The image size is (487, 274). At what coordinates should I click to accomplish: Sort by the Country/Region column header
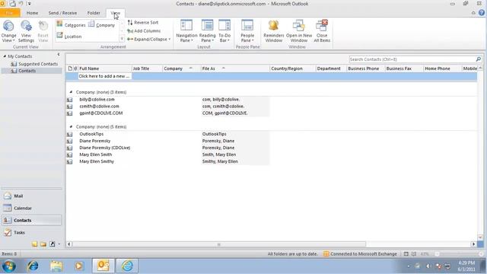(292, 68)
